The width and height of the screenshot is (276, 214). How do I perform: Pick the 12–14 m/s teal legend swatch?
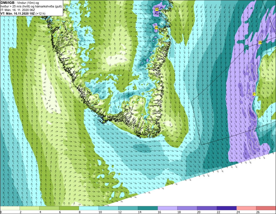point(128,208)
